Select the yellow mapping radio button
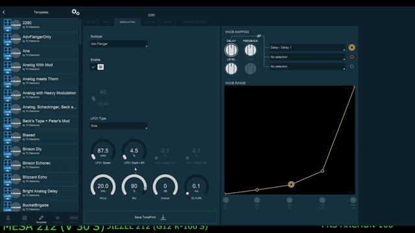Image resolution: width=415 pixels, height=233 pixels. coord(351,47)
